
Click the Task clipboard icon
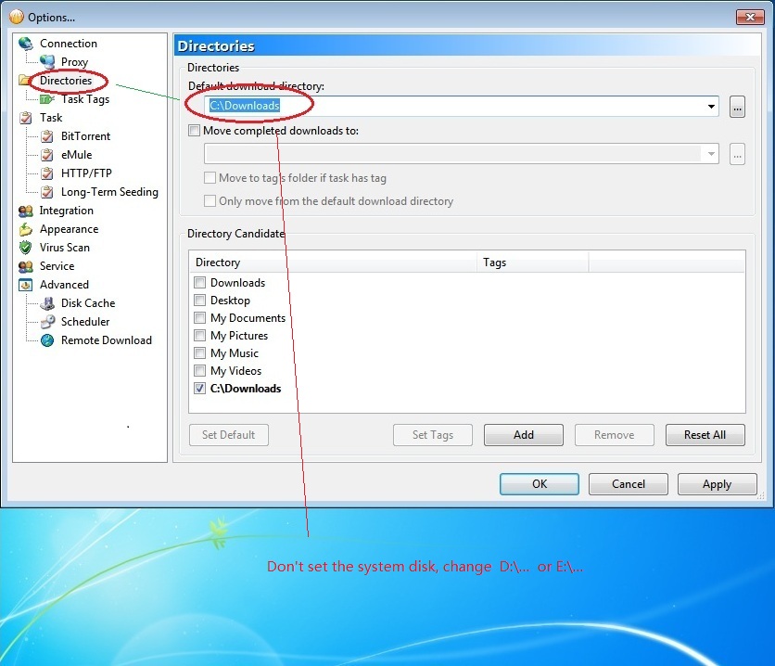point(26,118)
